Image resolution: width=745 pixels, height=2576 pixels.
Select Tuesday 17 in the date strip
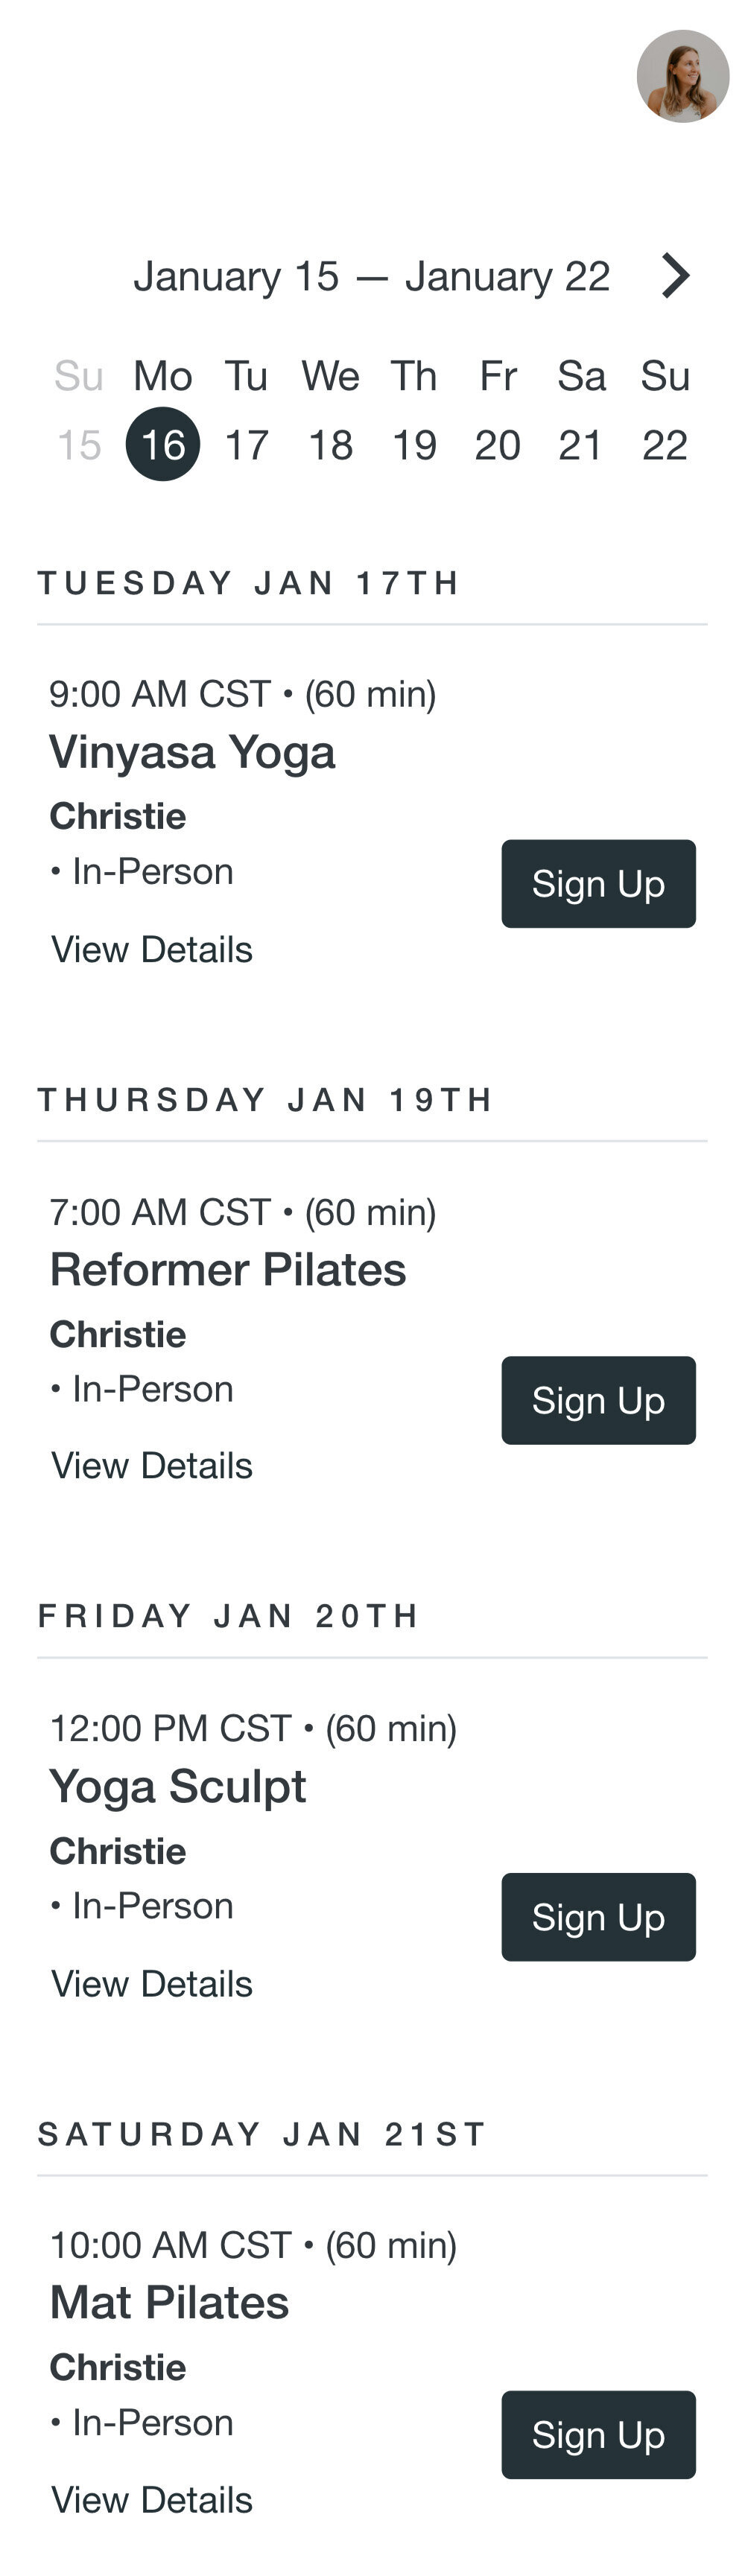[x=246, y=445]
